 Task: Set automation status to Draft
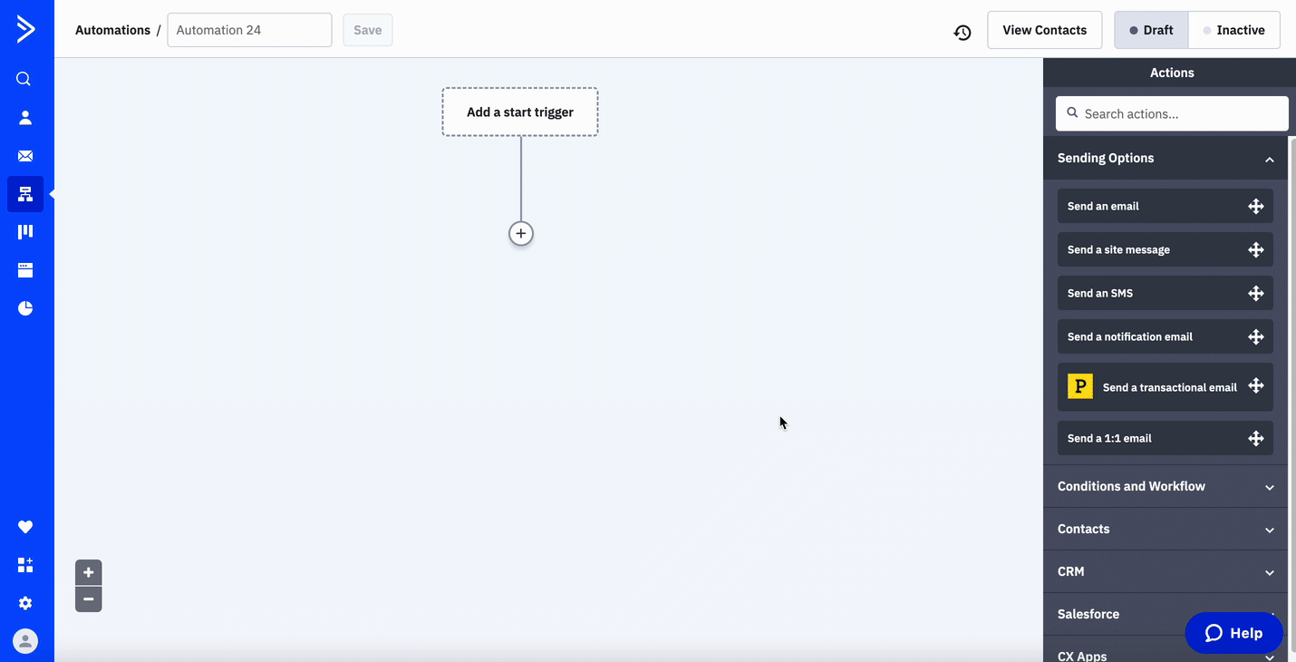[1151, 30]
